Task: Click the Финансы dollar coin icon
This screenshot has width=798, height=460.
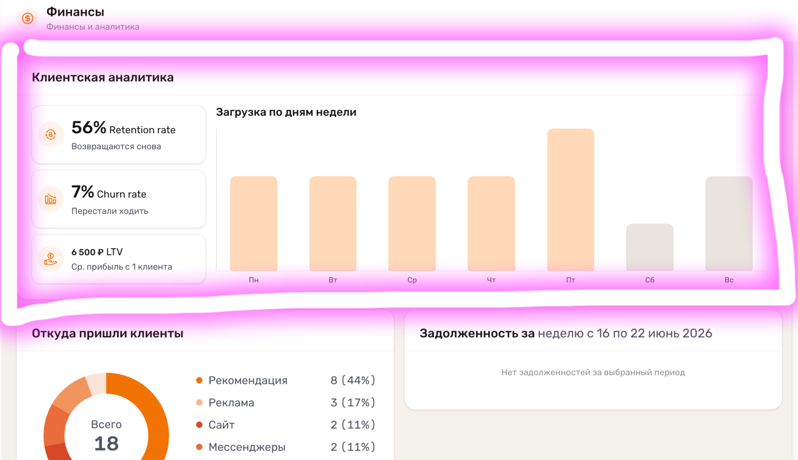Action: pos(27,18)
